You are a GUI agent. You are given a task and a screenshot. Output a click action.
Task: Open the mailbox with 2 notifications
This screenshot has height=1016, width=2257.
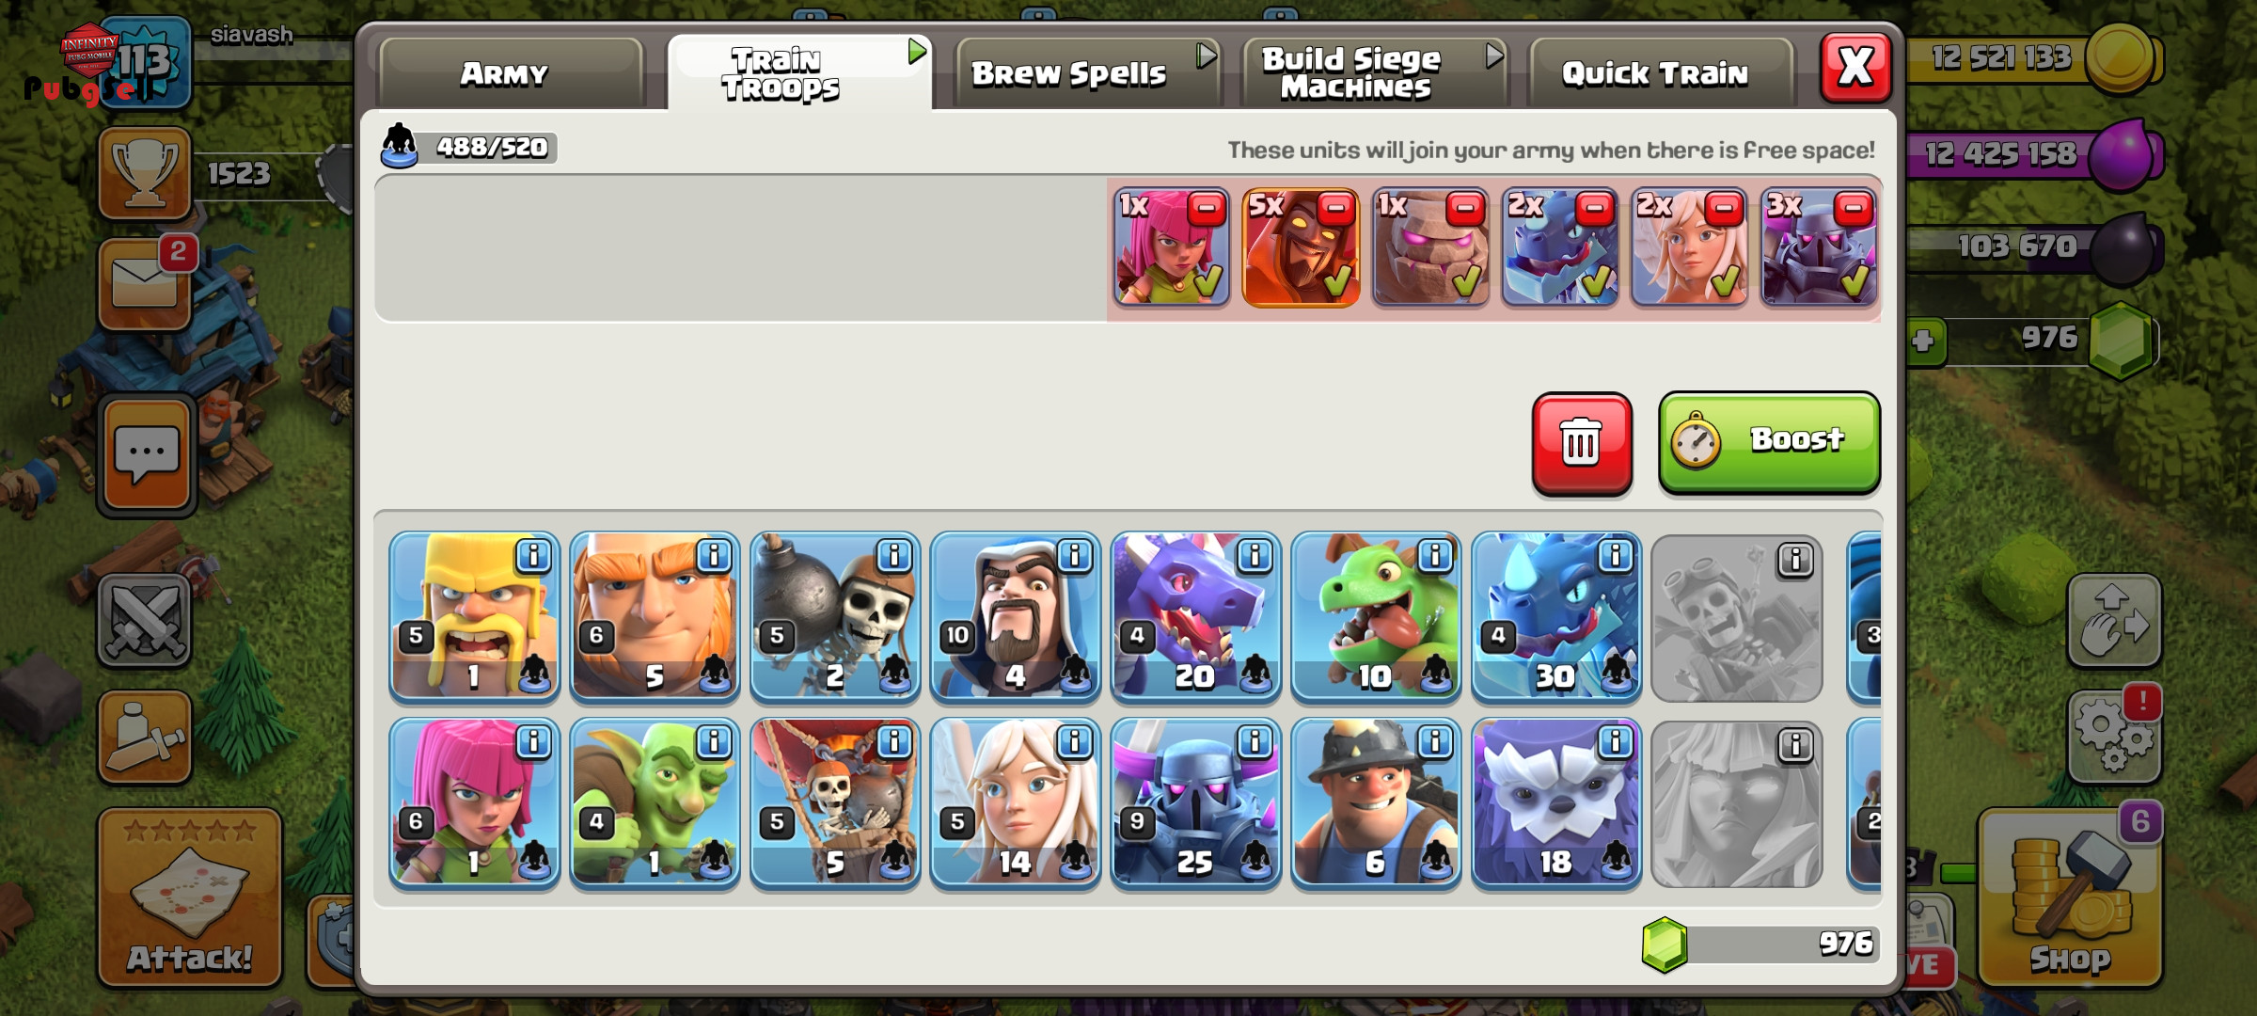[146, 282]
